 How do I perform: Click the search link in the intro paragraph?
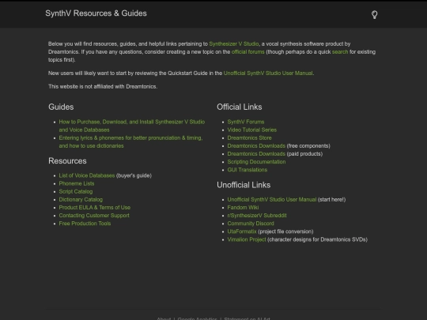tap(340, 51)
